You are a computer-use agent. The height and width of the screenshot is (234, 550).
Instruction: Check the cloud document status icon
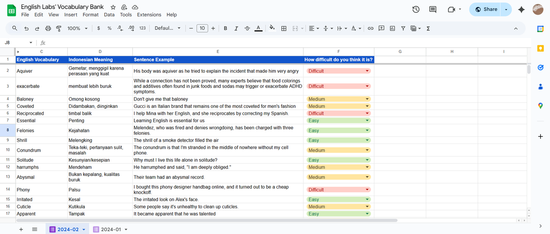click(x=135, y=7)
